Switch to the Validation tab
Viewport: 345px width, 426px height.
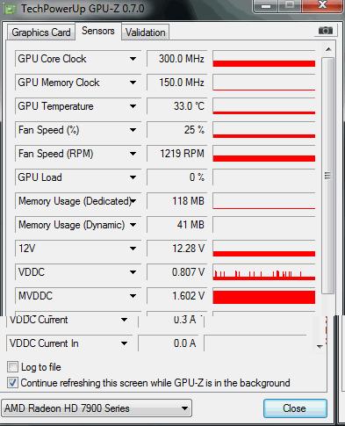coord(146,32)
